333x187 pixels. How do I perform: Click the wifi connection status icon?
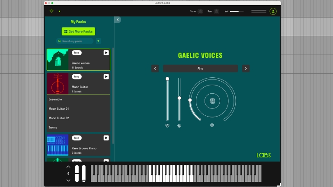51,11
